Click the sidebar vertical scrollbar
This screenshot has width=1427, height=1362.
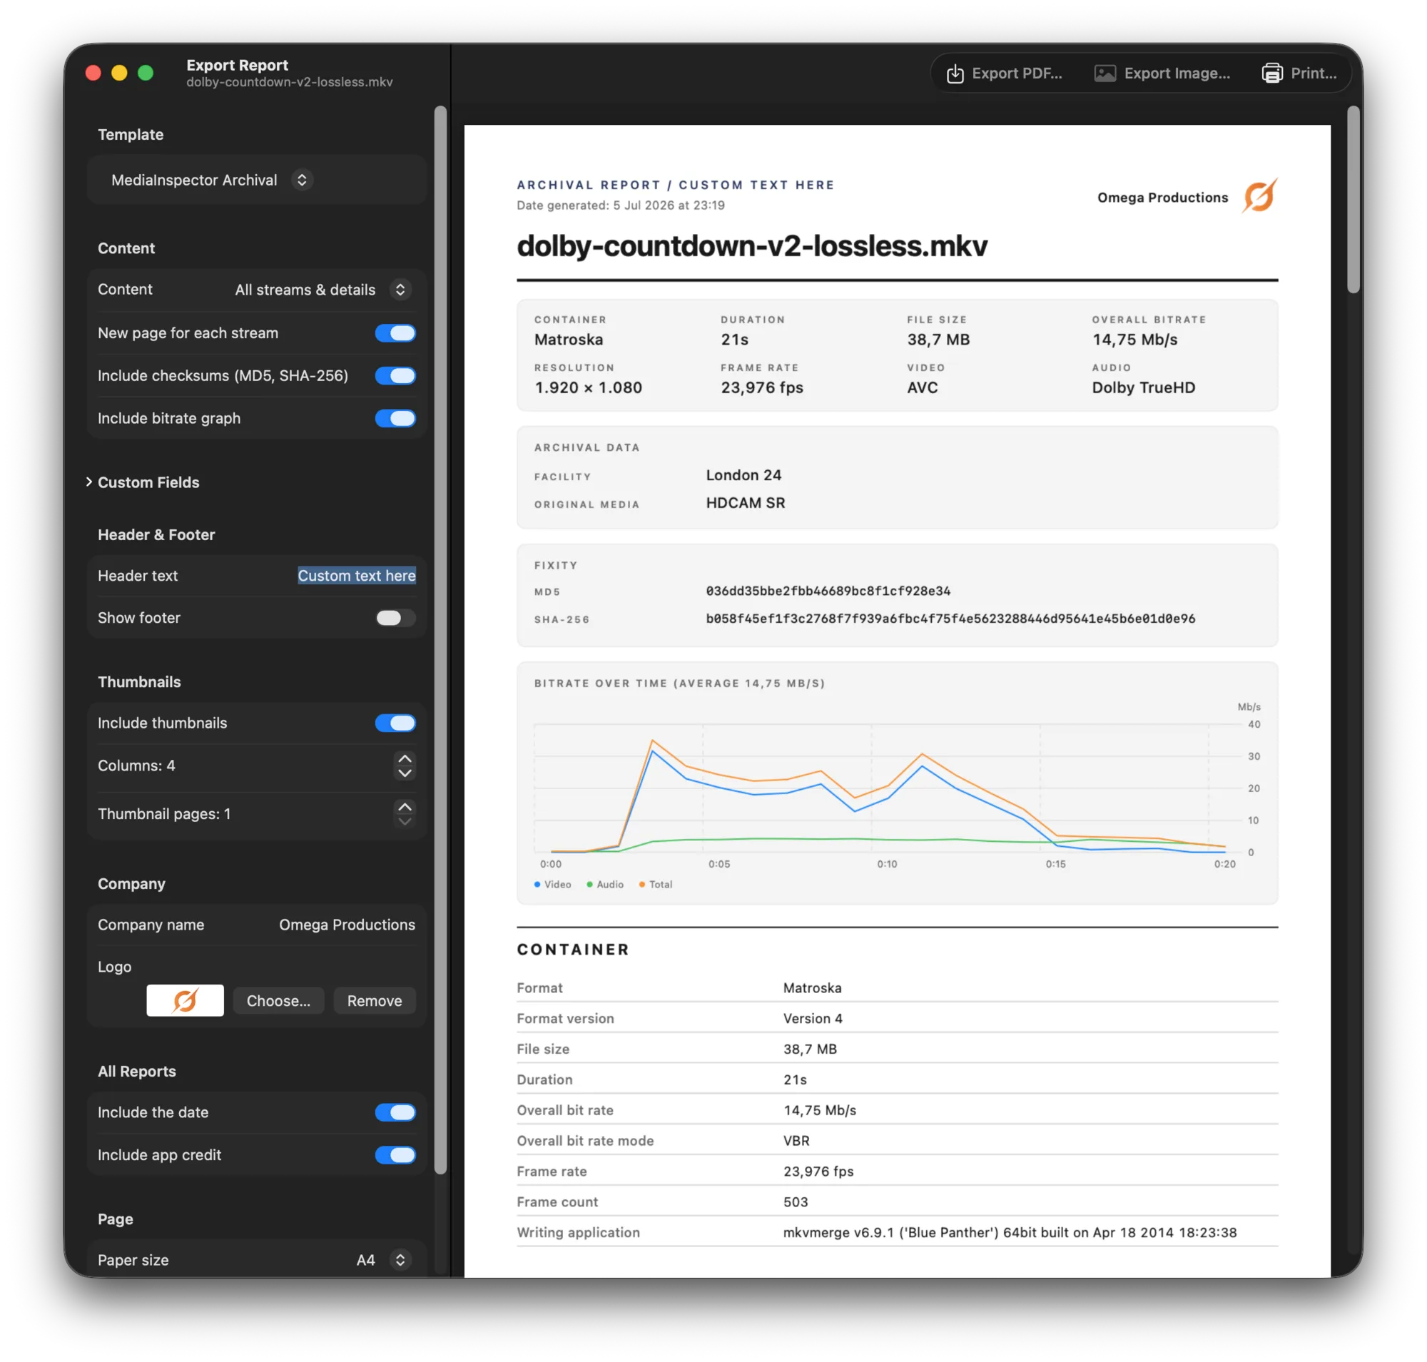(x=441, y=639)
